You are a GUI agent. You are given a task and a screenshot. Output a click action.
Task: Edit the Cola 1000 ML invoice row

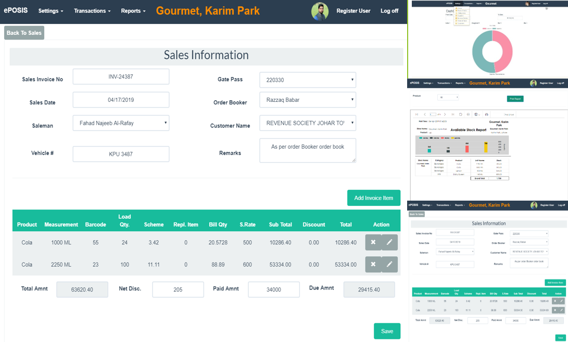click(389, 243)
